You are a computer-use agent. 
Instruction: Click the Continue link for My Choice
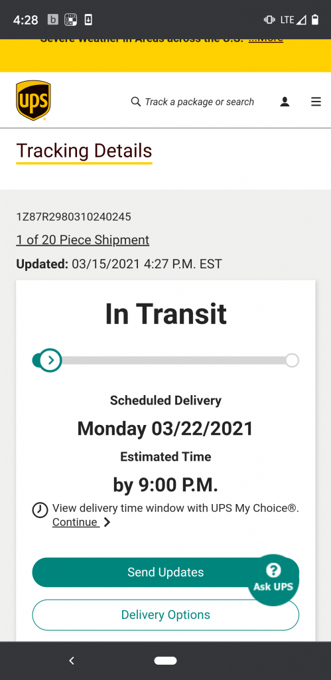click(x=76, y=522)
